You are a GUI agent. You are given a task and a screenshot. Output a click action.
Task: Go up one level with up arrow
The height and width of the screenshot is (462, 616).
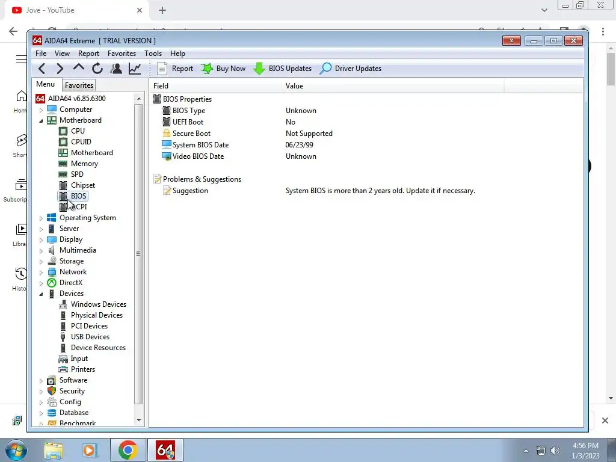coord(79,68)
